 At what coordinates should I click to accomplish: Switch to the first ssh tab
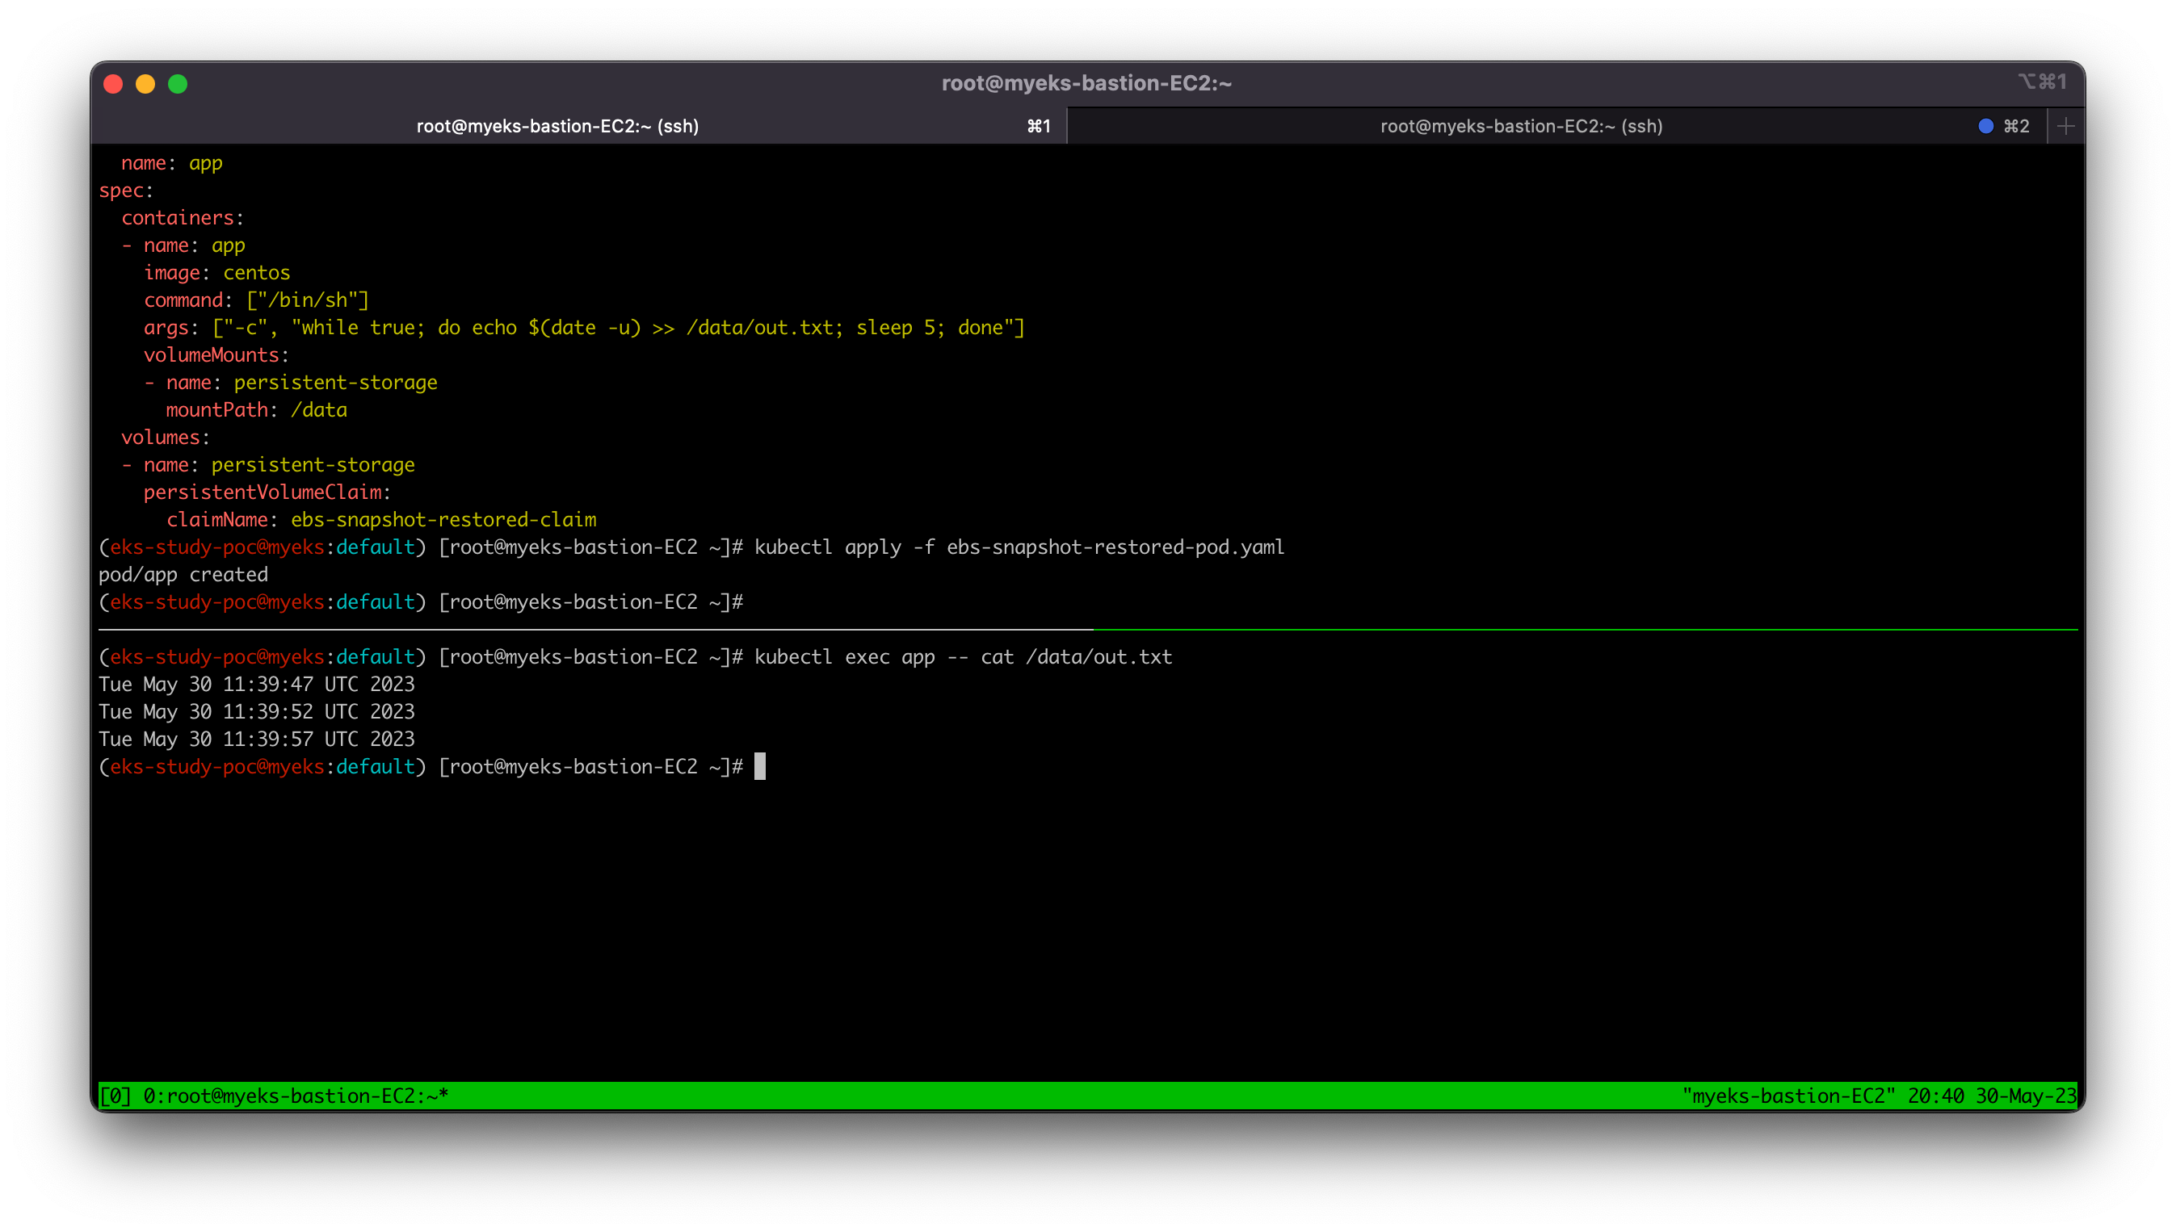click(557, 126)
